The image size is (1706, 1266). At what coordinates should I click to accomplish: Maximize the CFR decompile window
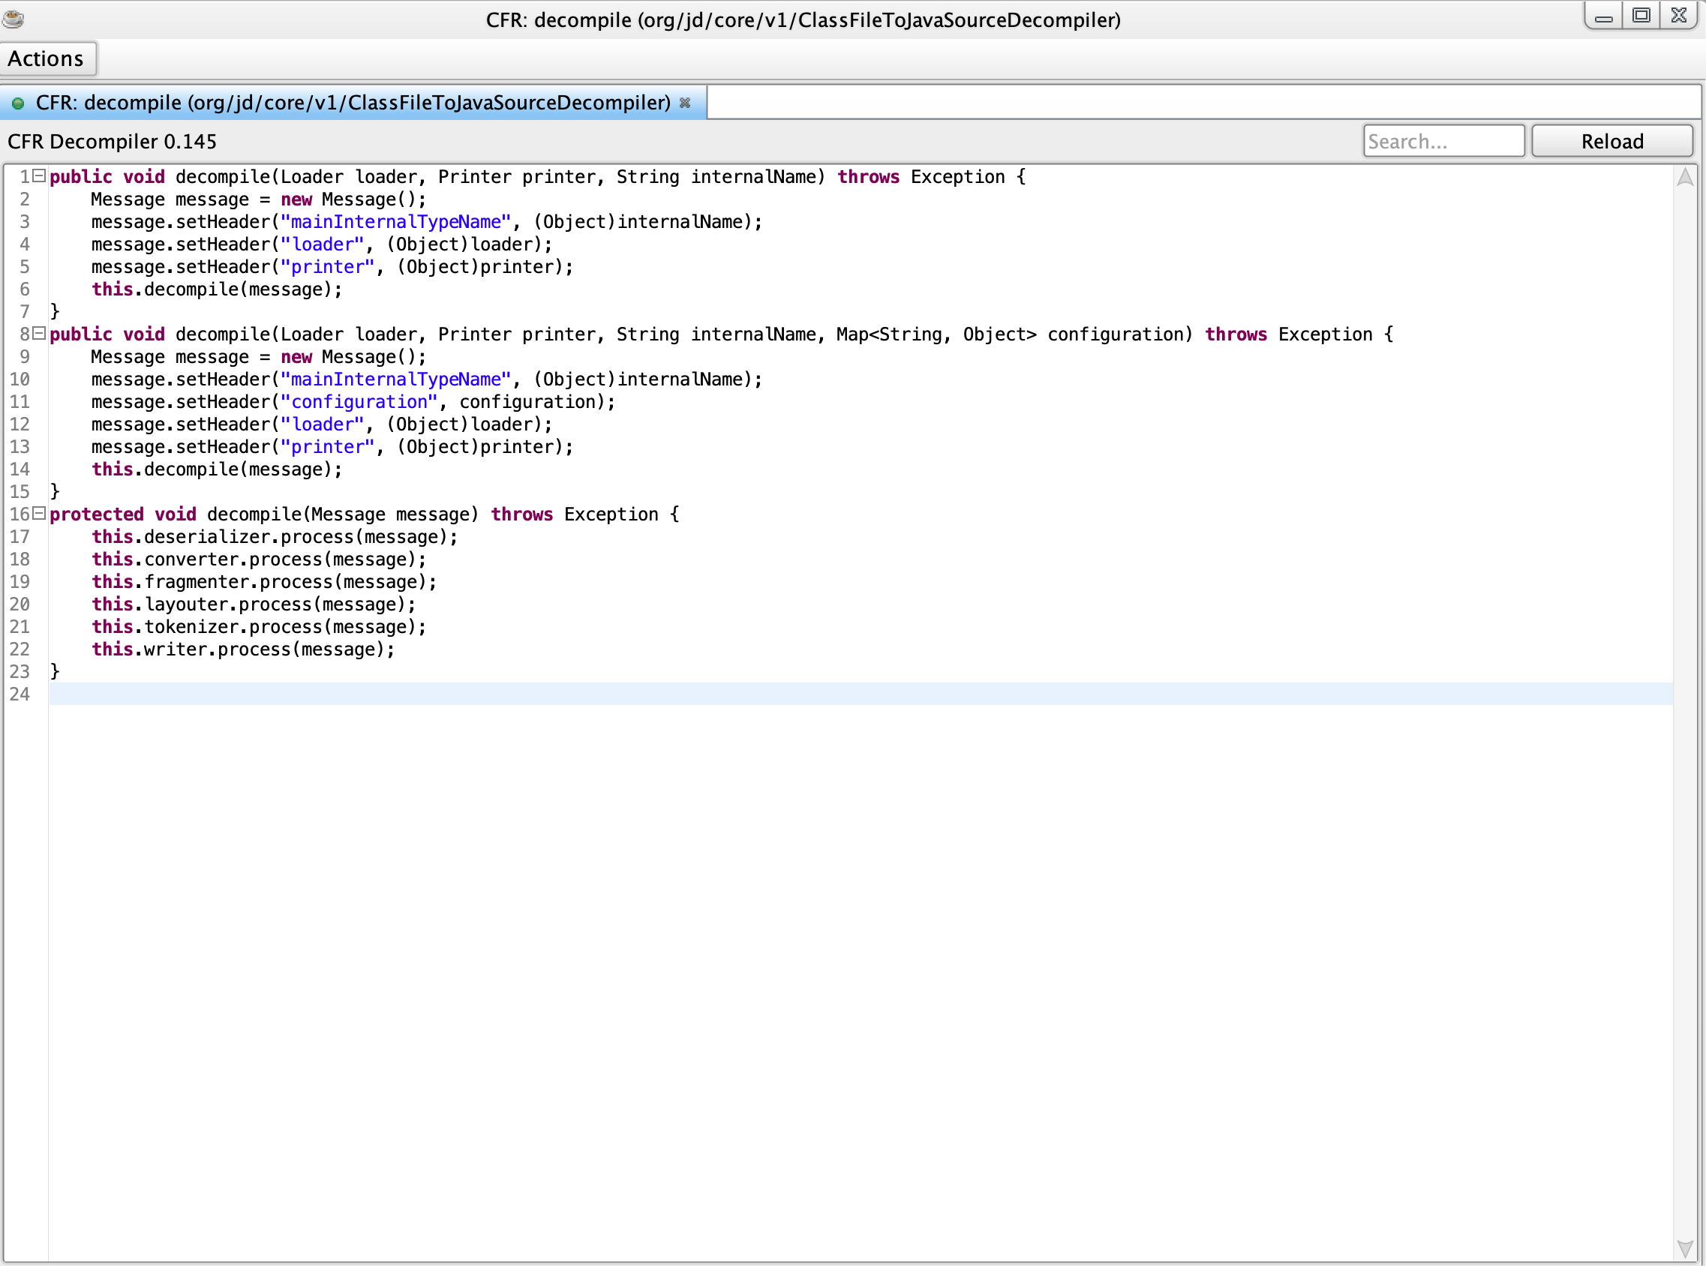(x=1641, y=16)
